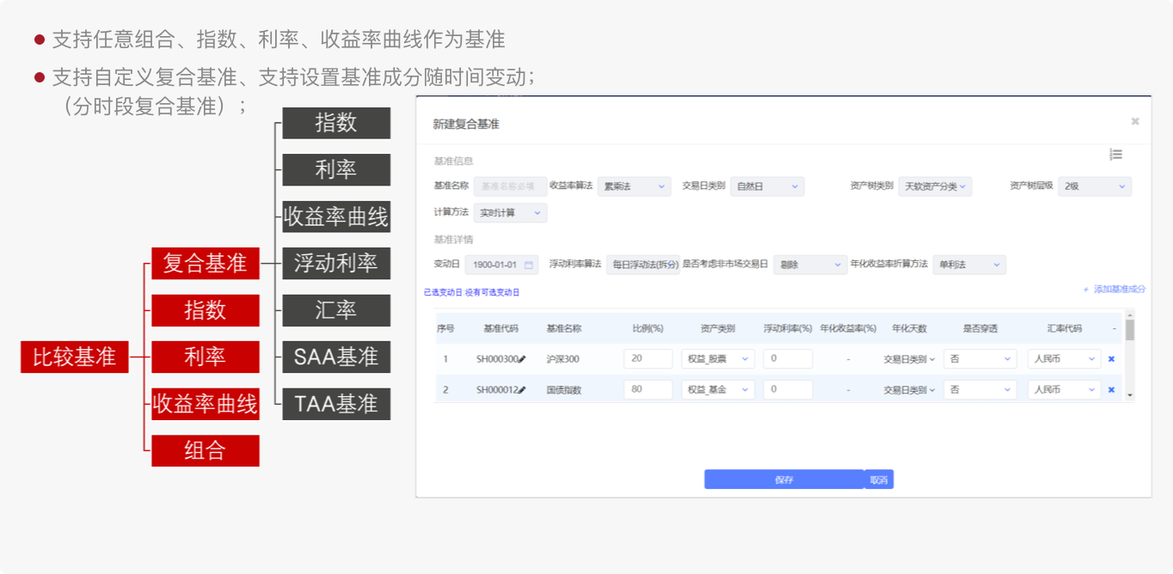Click the 保存 button
Viewport: 1173px width, 574px height.
(x=783, y=479)
